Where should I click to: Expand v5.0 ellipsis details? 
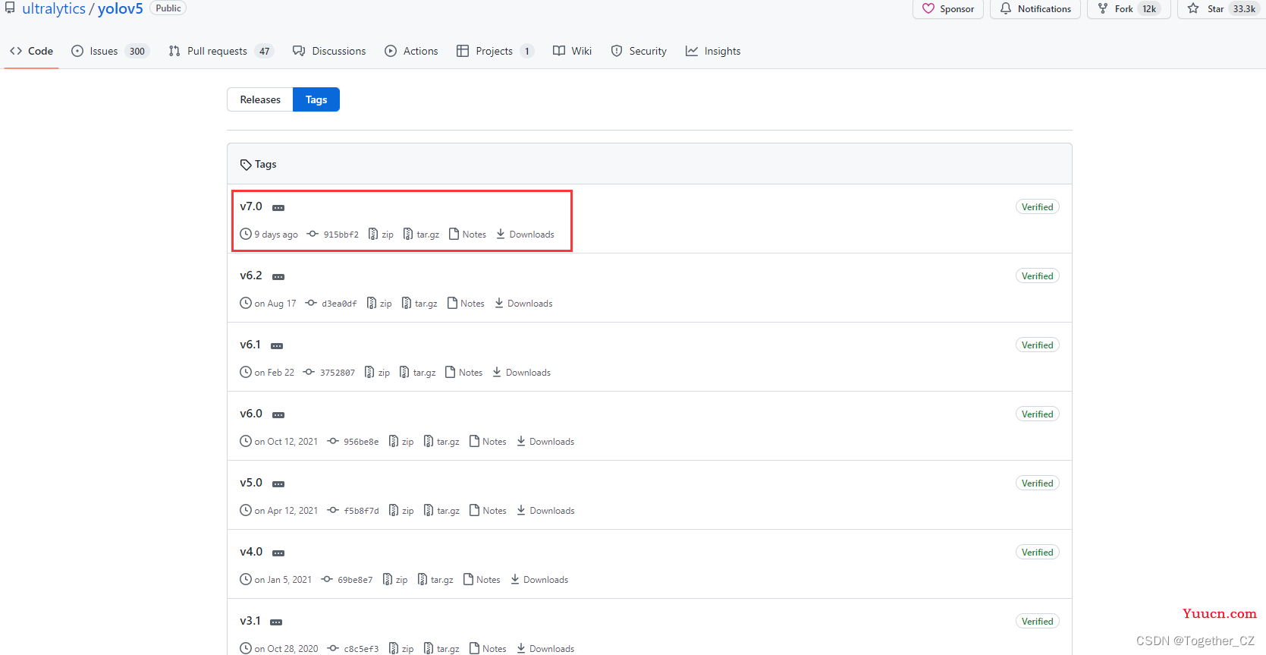point(278,484)
